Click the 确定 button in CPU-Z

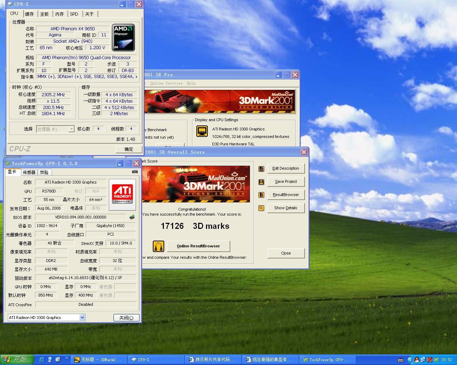click(x=129, y=149)
